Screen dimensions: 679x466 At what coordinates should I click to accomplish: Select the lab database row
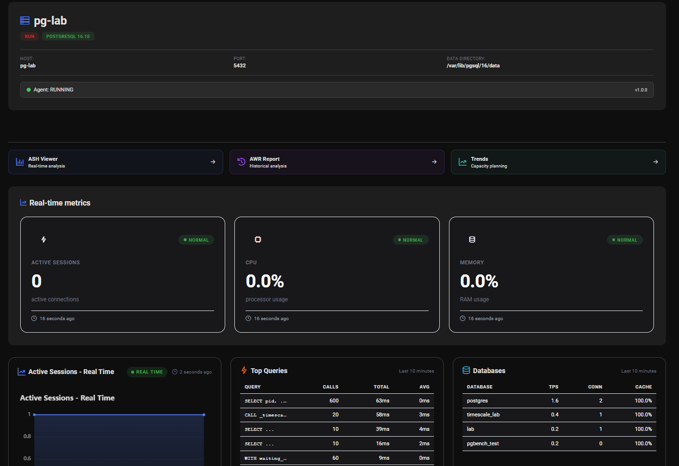point(559,429)
